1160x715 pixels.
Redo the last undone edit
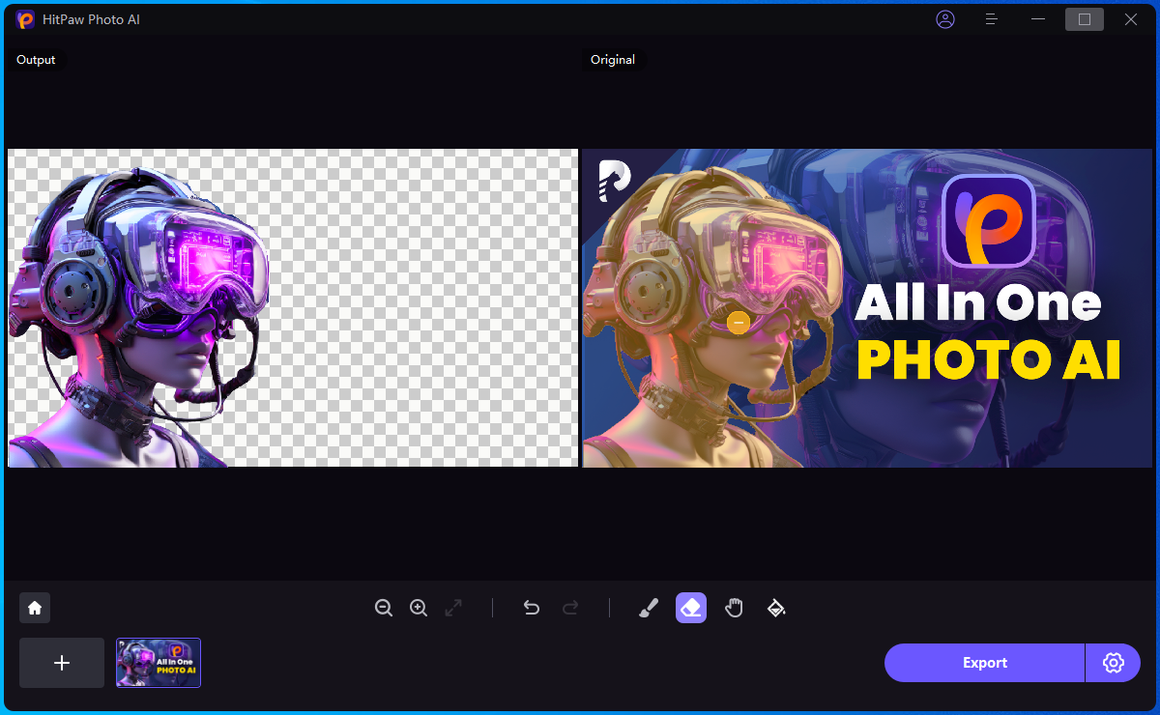click(570, 608)
